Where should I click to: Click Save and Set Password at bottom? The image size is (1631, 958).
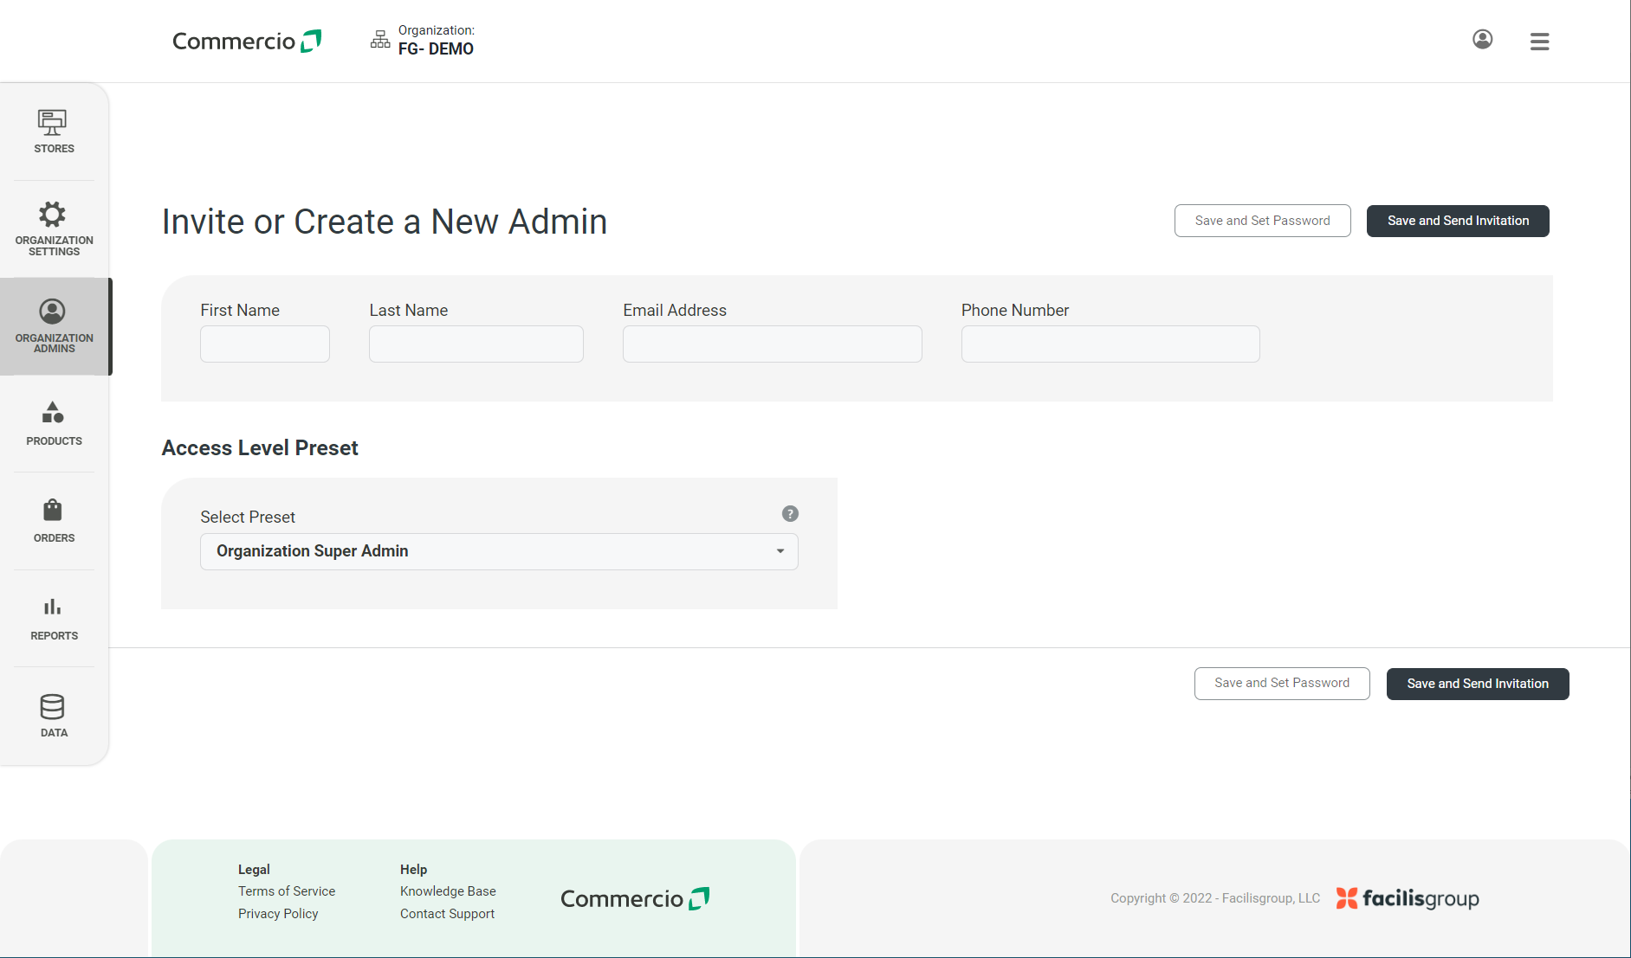point(1281,683)
